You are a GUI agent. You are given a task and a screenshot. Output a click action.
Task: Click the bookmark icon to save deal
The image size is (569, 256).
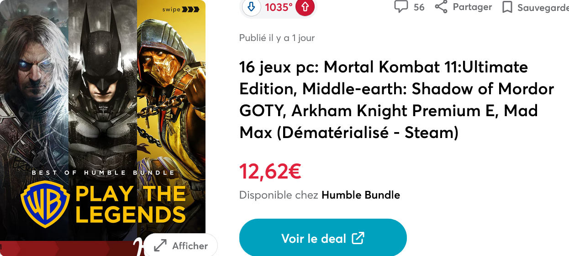pos(507,7)
